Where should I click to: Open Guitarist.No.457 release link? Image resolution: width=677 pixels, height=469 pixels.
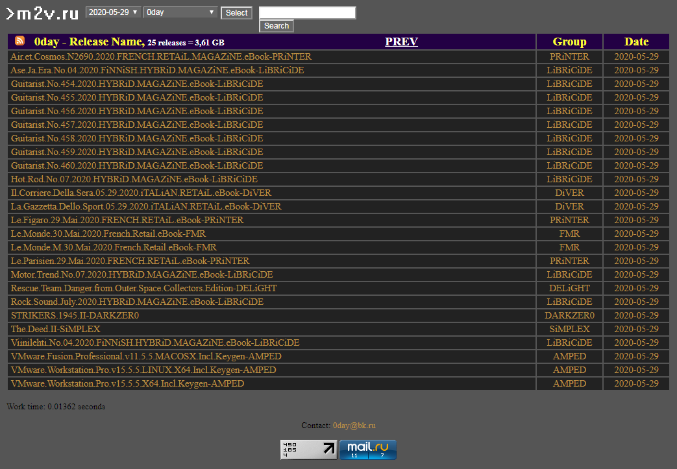pyautogui.click(x=137, y=125)
